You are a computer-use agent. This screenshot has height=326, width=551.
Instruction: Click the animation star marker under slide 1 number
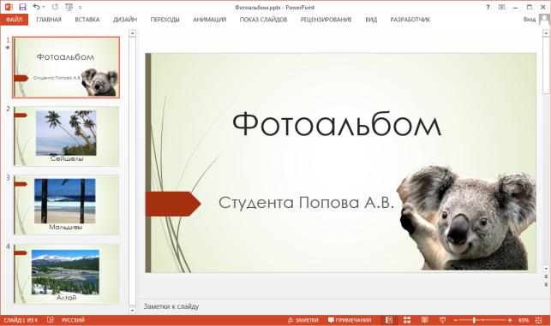[x=8, y=48]
